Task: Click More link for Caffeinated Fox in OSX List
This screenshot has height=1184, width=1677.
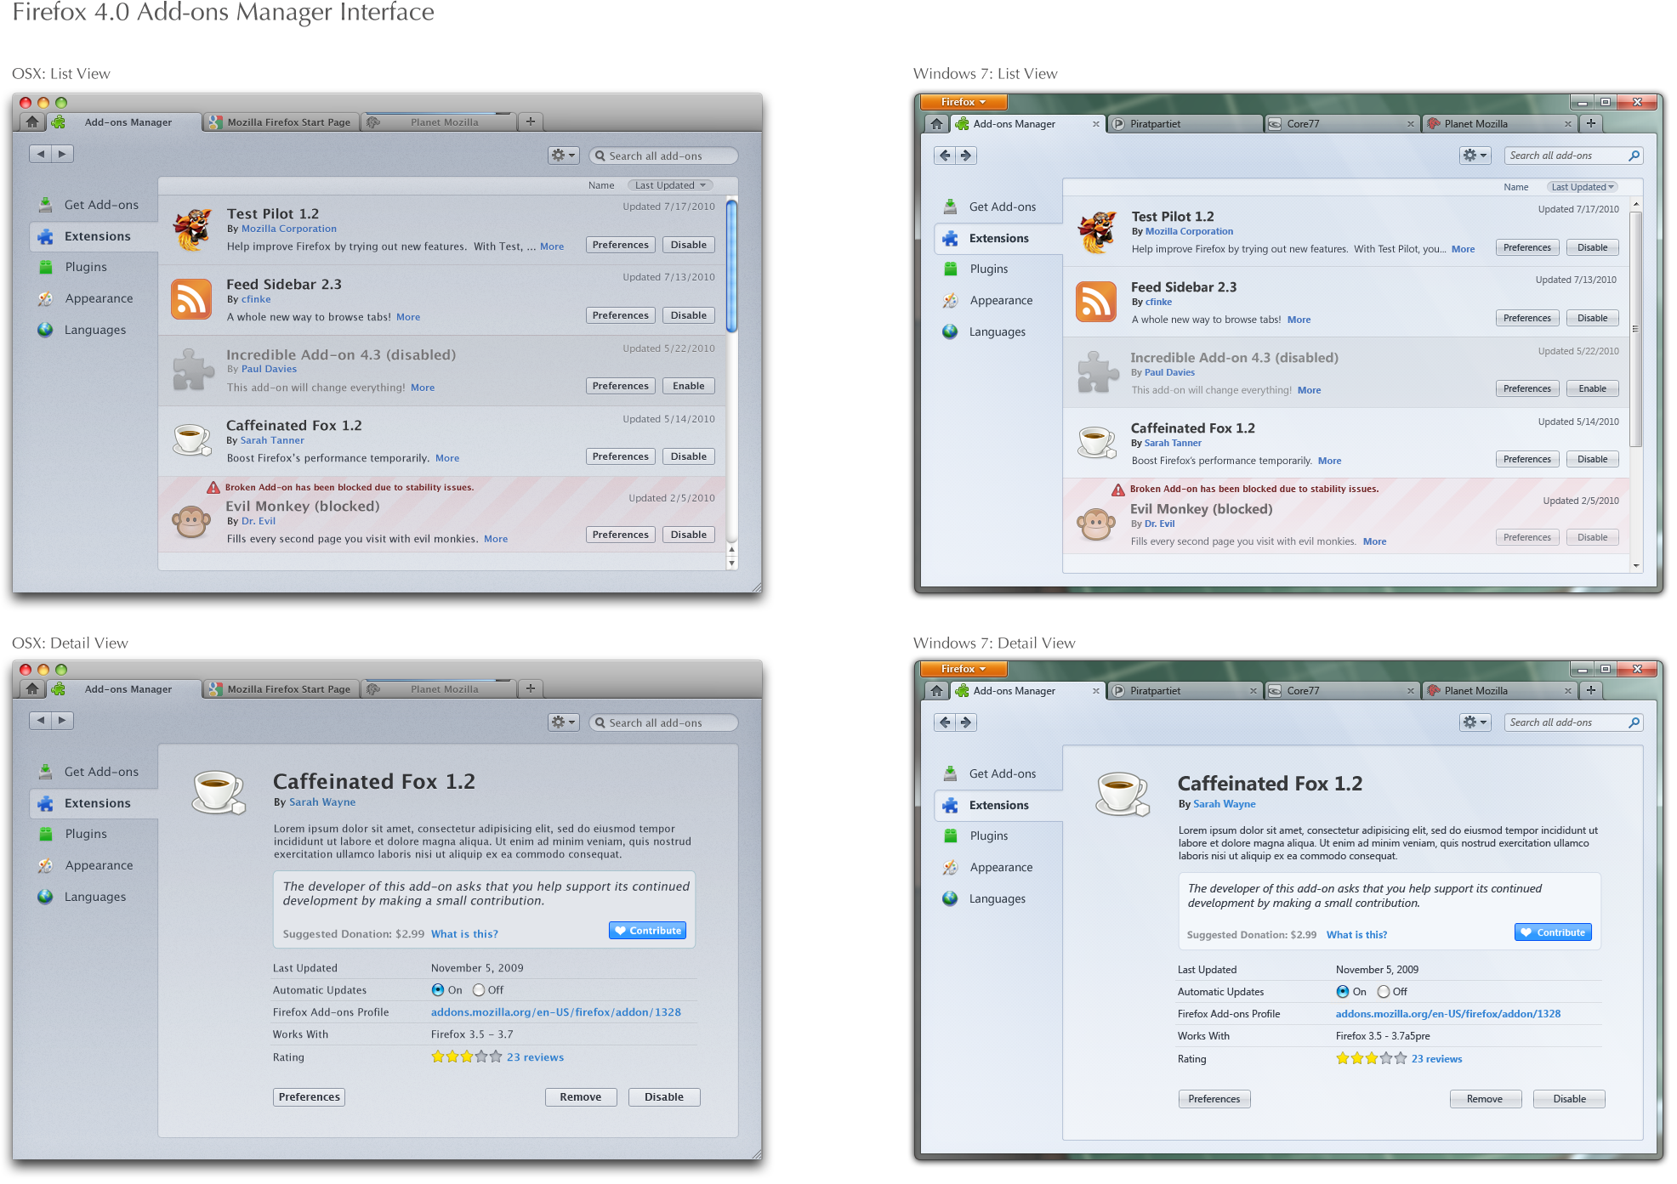Action: pos(447,458)
